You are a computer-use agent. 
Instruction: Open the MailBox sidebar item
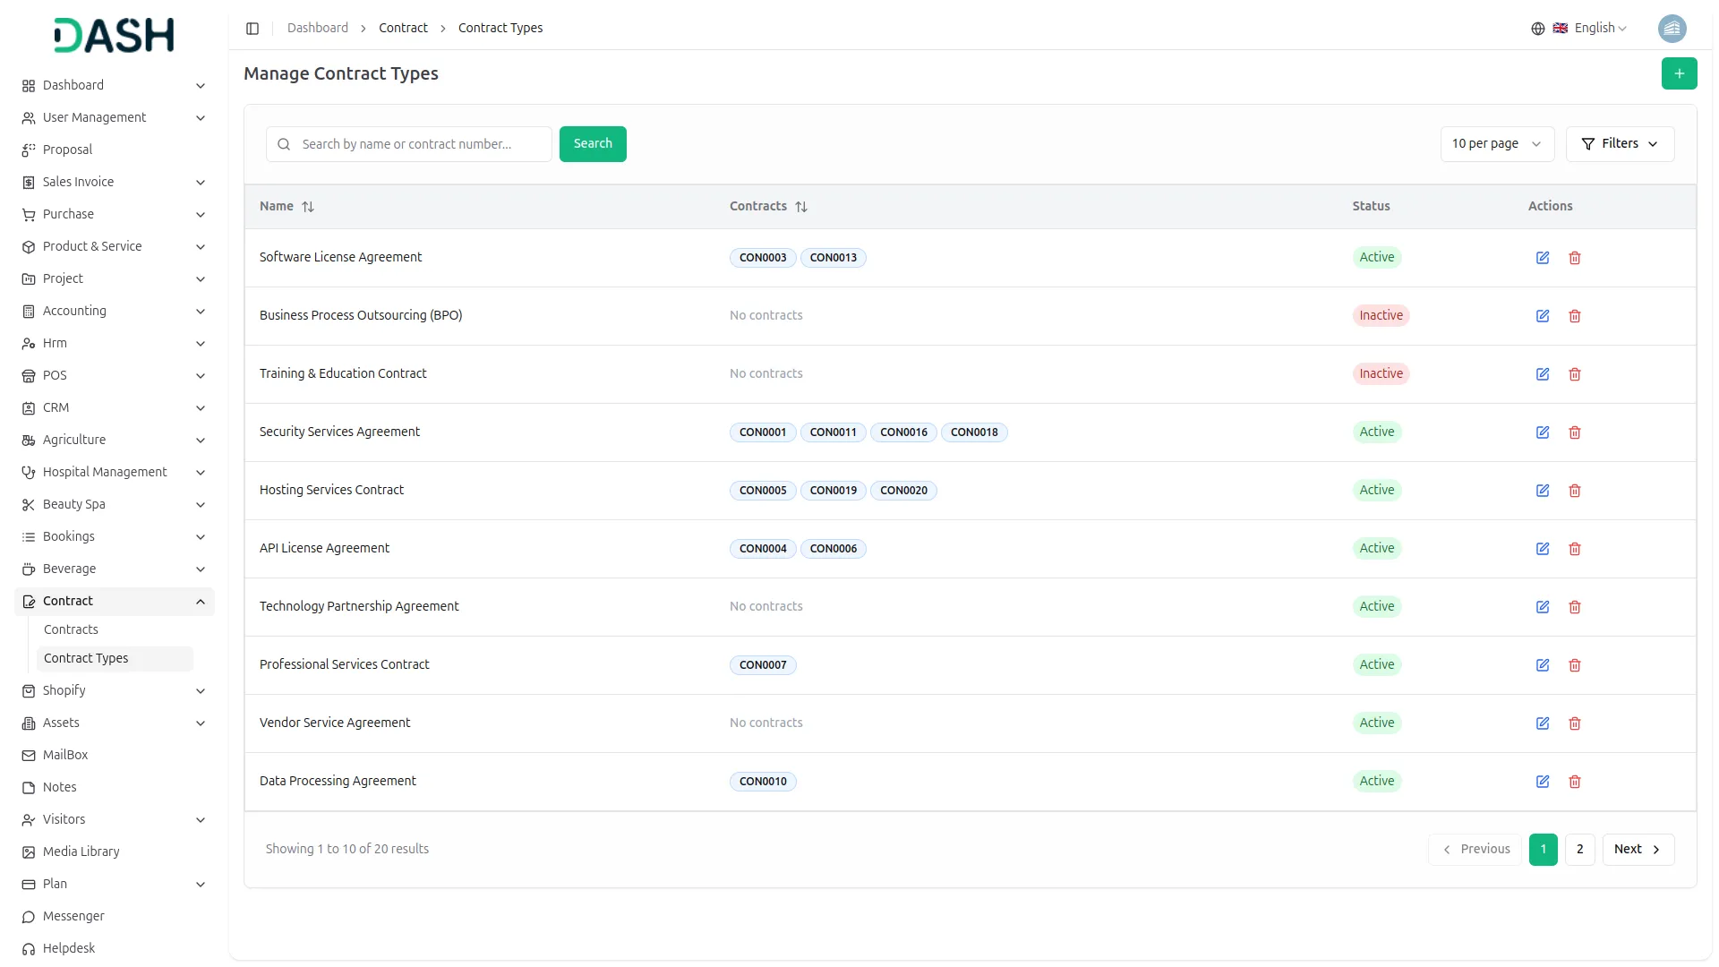click(x=65, y=756)
